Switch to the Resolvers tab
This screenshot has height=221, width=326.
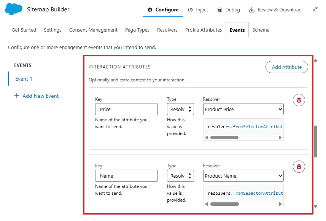(167, 30)
